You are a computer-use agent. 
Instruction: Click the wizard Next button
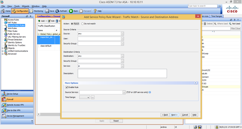click(x=174, y=115)
